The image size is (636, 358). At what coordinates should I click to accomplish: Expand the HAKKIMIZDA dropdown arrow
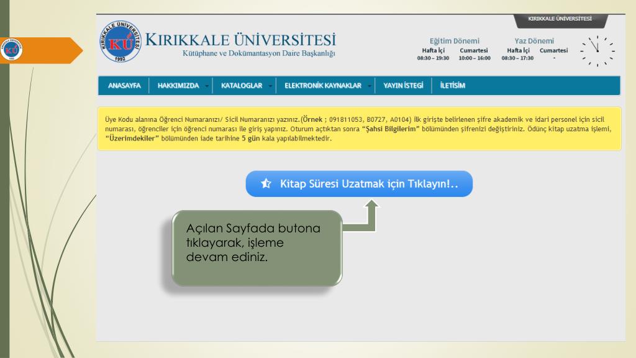[x=207, y=86]
